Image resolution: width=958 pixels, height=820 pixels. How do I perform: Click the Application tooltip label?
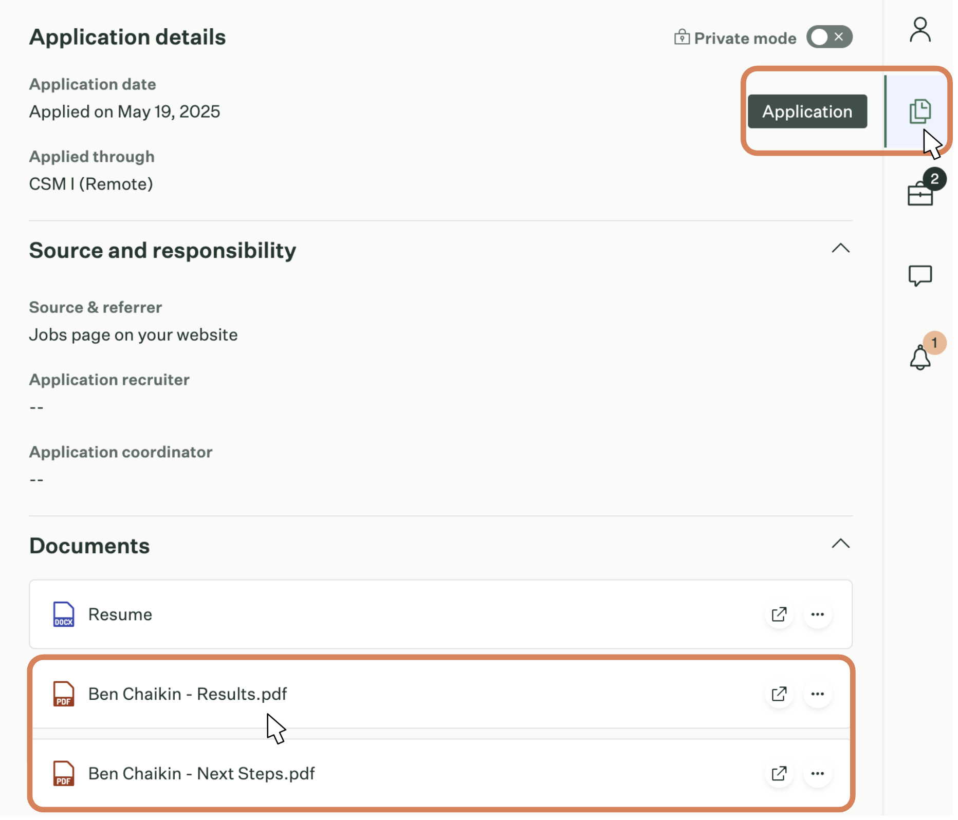807,111
